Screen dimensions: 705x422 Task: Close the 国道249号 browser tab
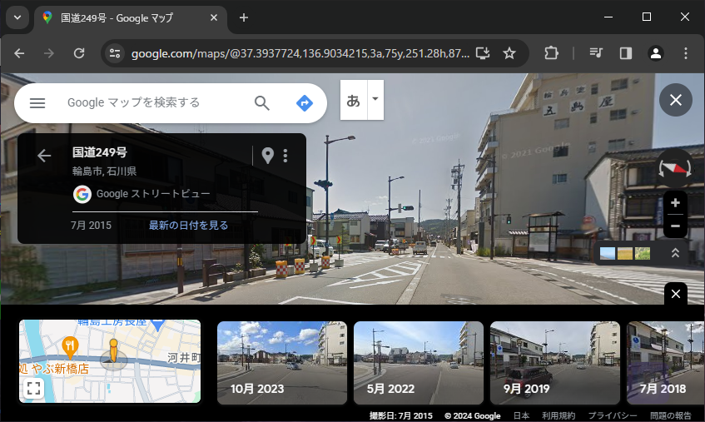tap(214, 17)
